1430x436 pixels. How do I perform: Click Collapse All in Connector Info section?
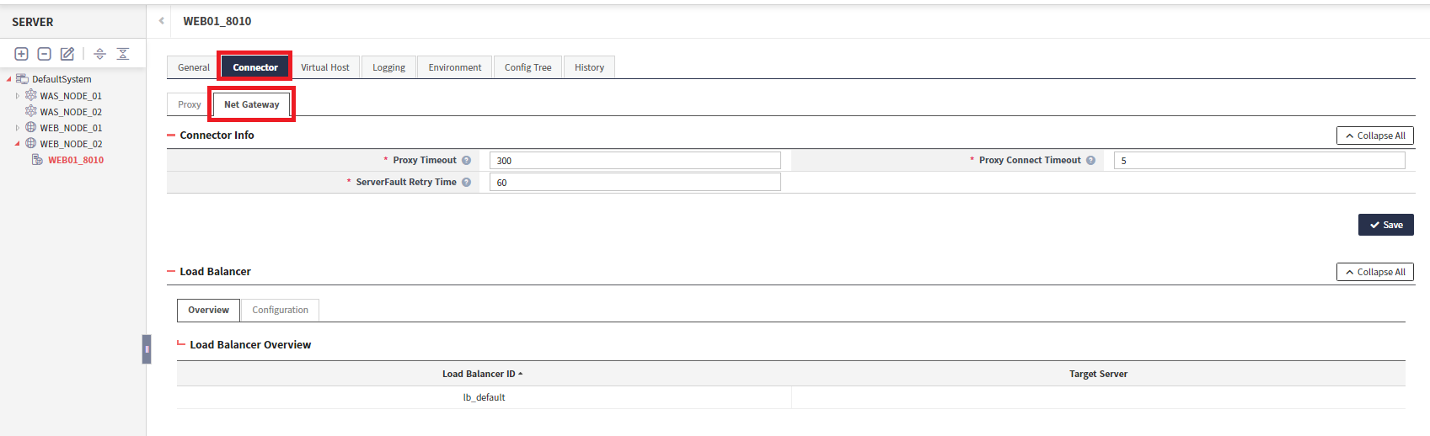pyautogui.click(x=1374, y=136)
